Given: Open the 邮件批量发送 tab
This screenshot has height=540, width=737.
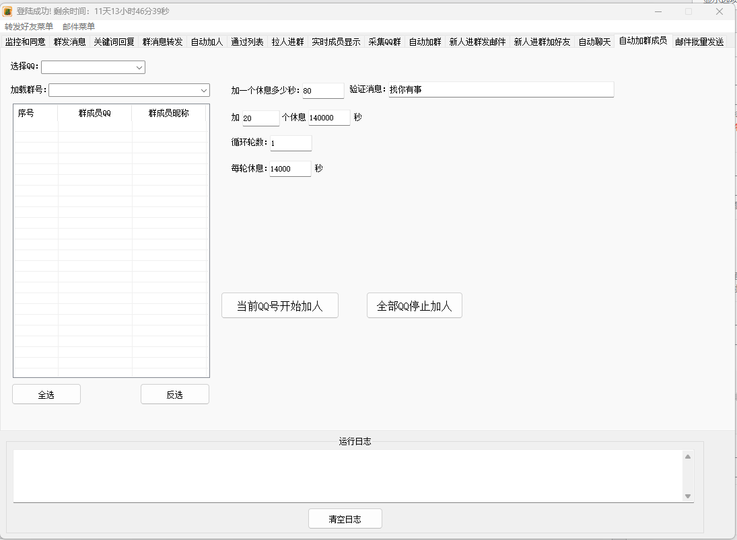Looking at the screenshot, I should point(699,40).
